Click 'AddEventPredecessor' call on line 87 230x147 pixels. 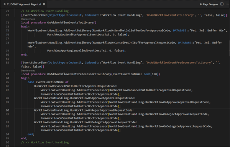point(92,90)
